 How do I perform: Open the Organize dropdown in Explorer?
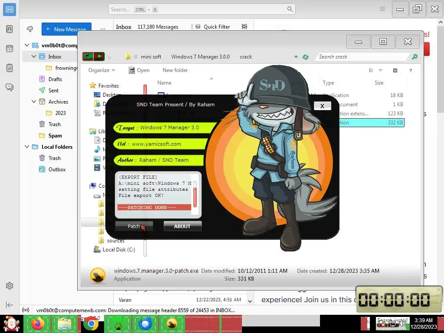pyautogui.click(x=101, y=70)
